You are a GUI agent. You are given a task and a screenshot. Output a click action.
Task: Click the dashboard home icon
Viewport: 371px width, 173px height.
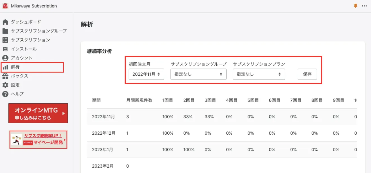click(x=5, y=22)
